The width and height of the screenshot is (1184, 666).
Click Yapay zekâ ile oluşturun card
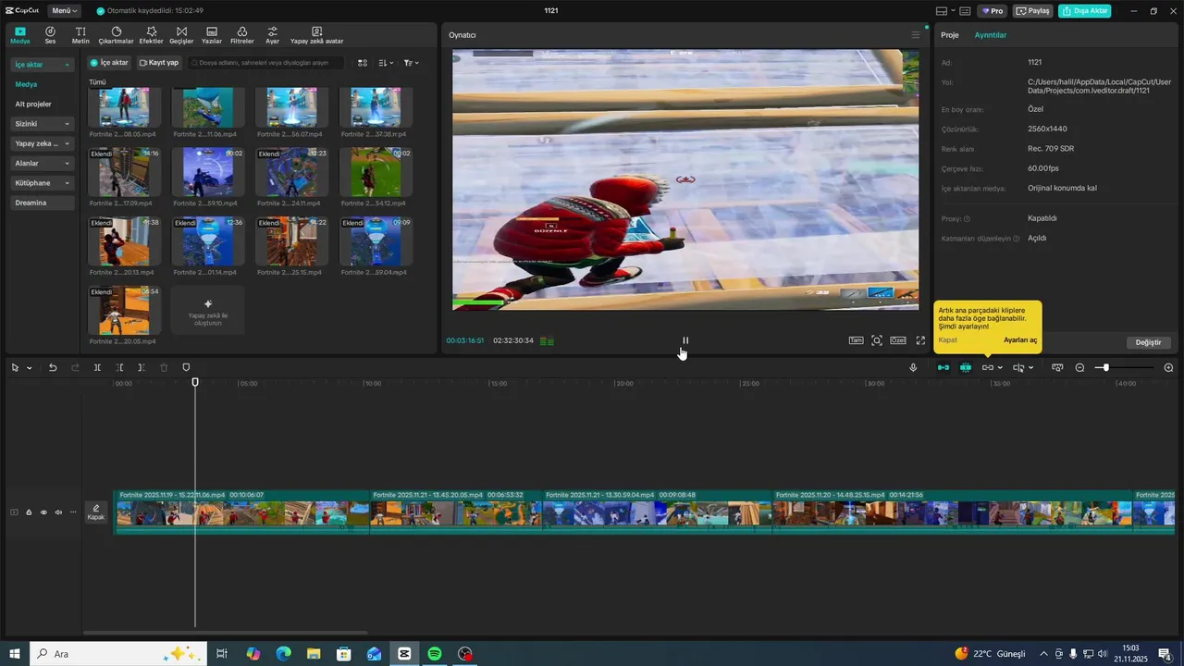208,311
